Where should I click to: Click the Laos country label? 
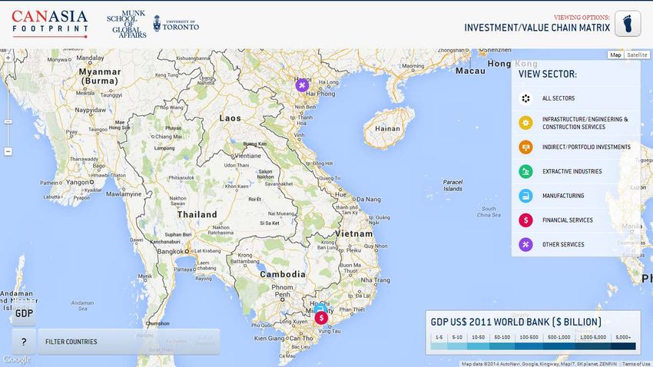[x=230, y=118]
